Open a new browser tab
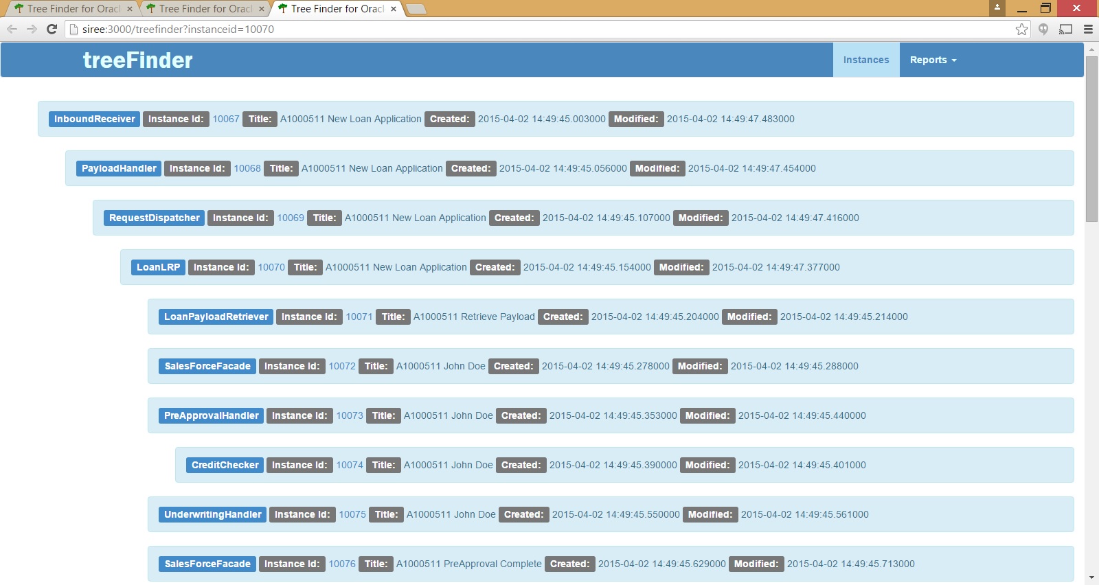This screenshot has width=1099, height=585. pos(416,9)
